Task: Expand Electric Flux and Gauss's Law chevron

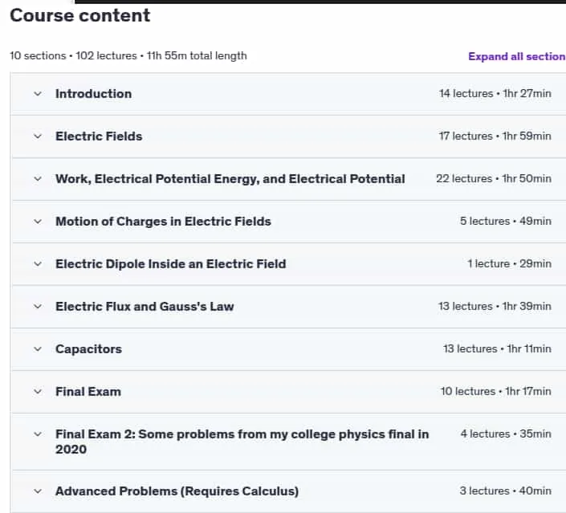Action: 38,307
